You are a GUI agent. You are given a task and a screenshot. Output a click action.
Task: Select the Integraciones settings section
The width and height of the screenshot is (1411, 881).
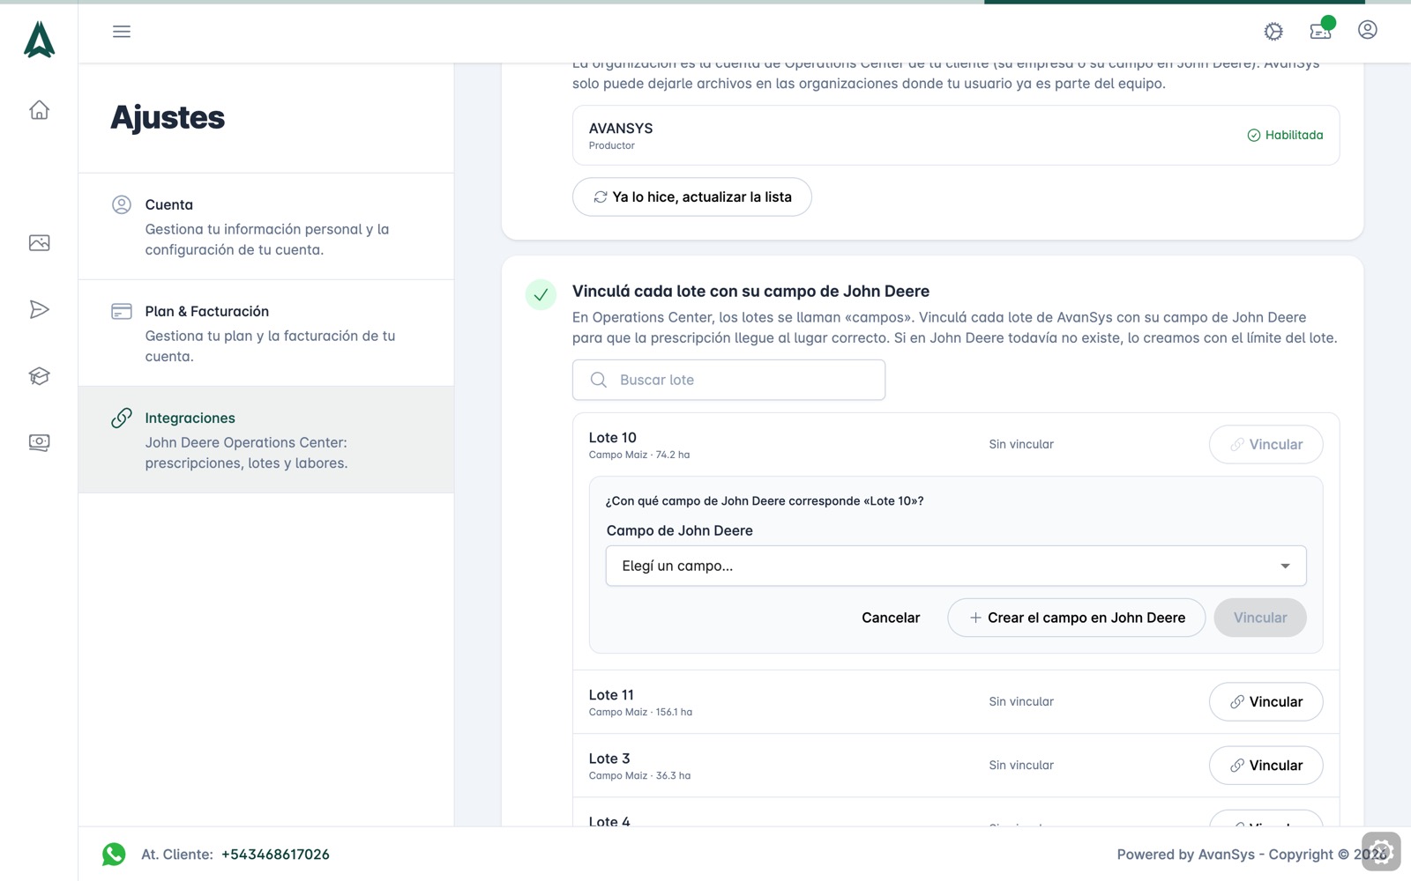266,440
